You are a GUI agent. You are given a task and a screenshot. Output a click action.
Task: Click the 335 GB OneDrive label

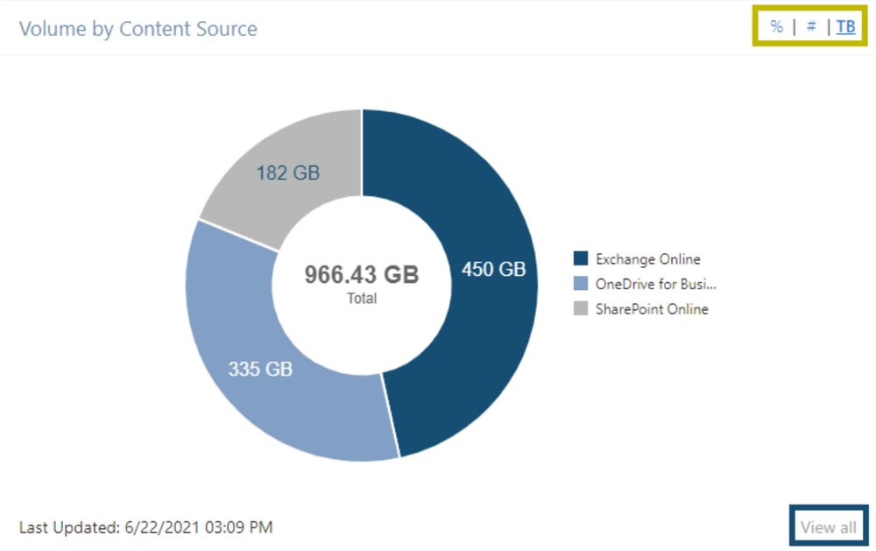(x=260, y=369)
